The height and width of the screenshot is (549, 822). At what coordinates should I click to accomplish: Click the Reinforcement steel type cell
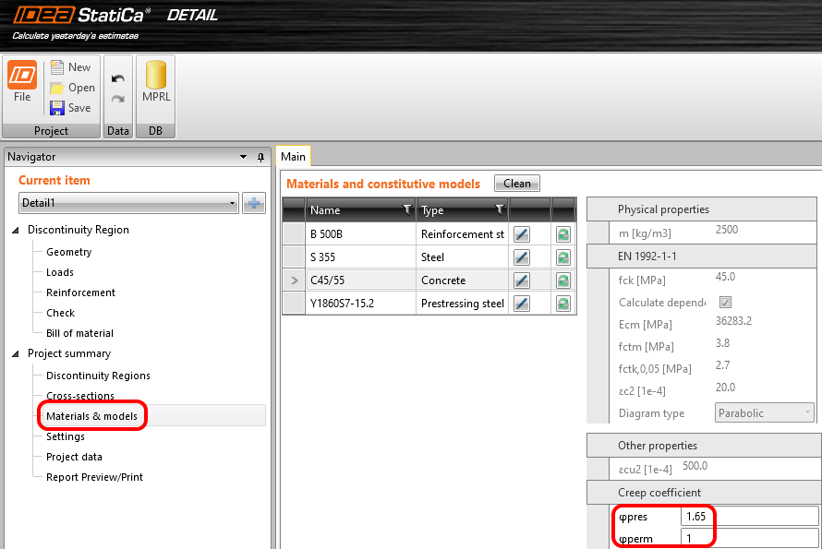tap(463, 234)
